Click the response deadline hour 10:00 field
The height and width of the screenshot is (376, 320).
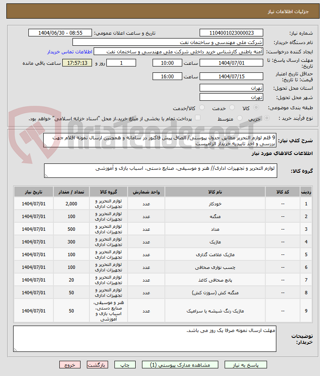coord(167,63)
